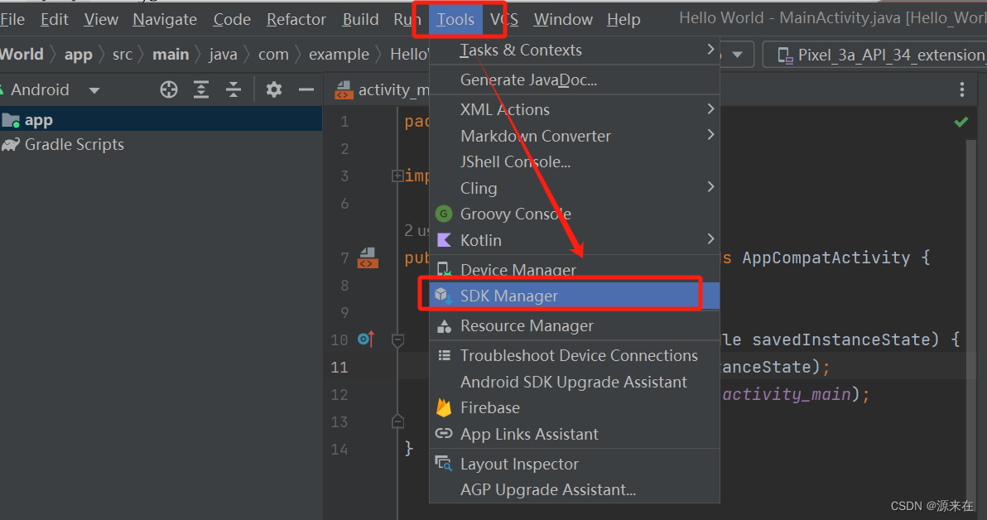Expand Markdown Converter submenu arrow
The image size is (987, 520).
click(710, 135)
